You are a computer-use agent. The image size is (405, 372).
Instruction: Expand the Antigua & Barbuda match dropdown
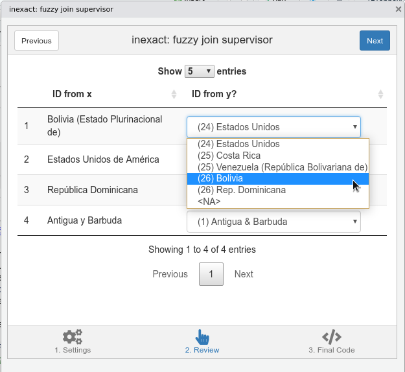273,222
